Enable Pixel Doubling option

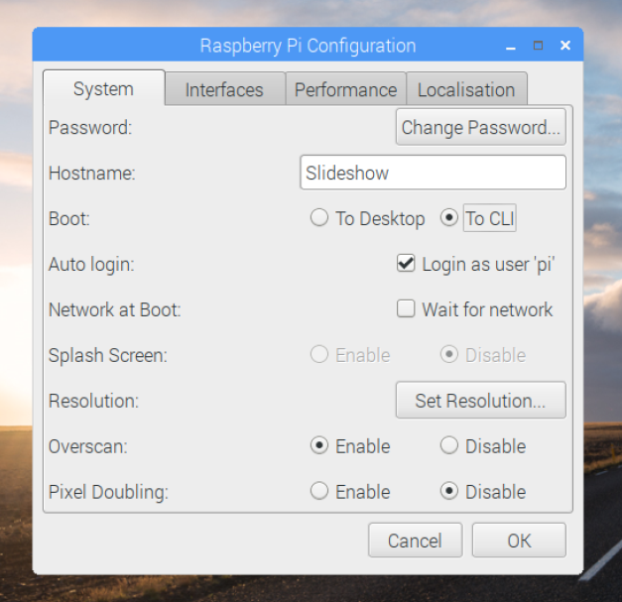click(319, 492)
